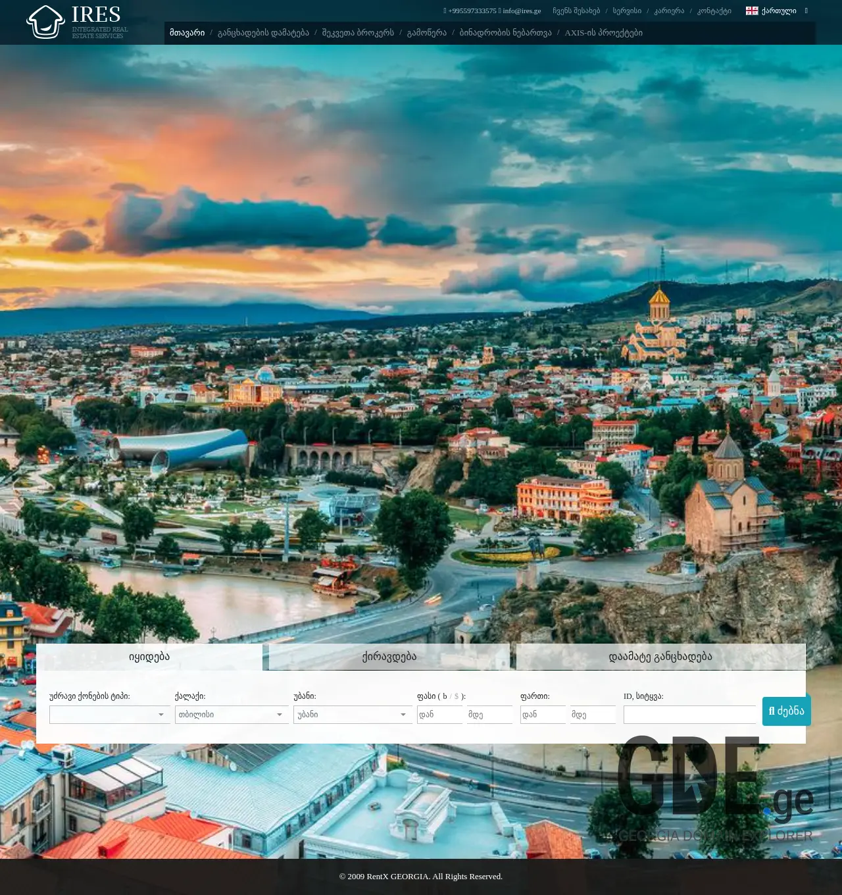Click the info@ires.ge email link

(x=522, y=11)
